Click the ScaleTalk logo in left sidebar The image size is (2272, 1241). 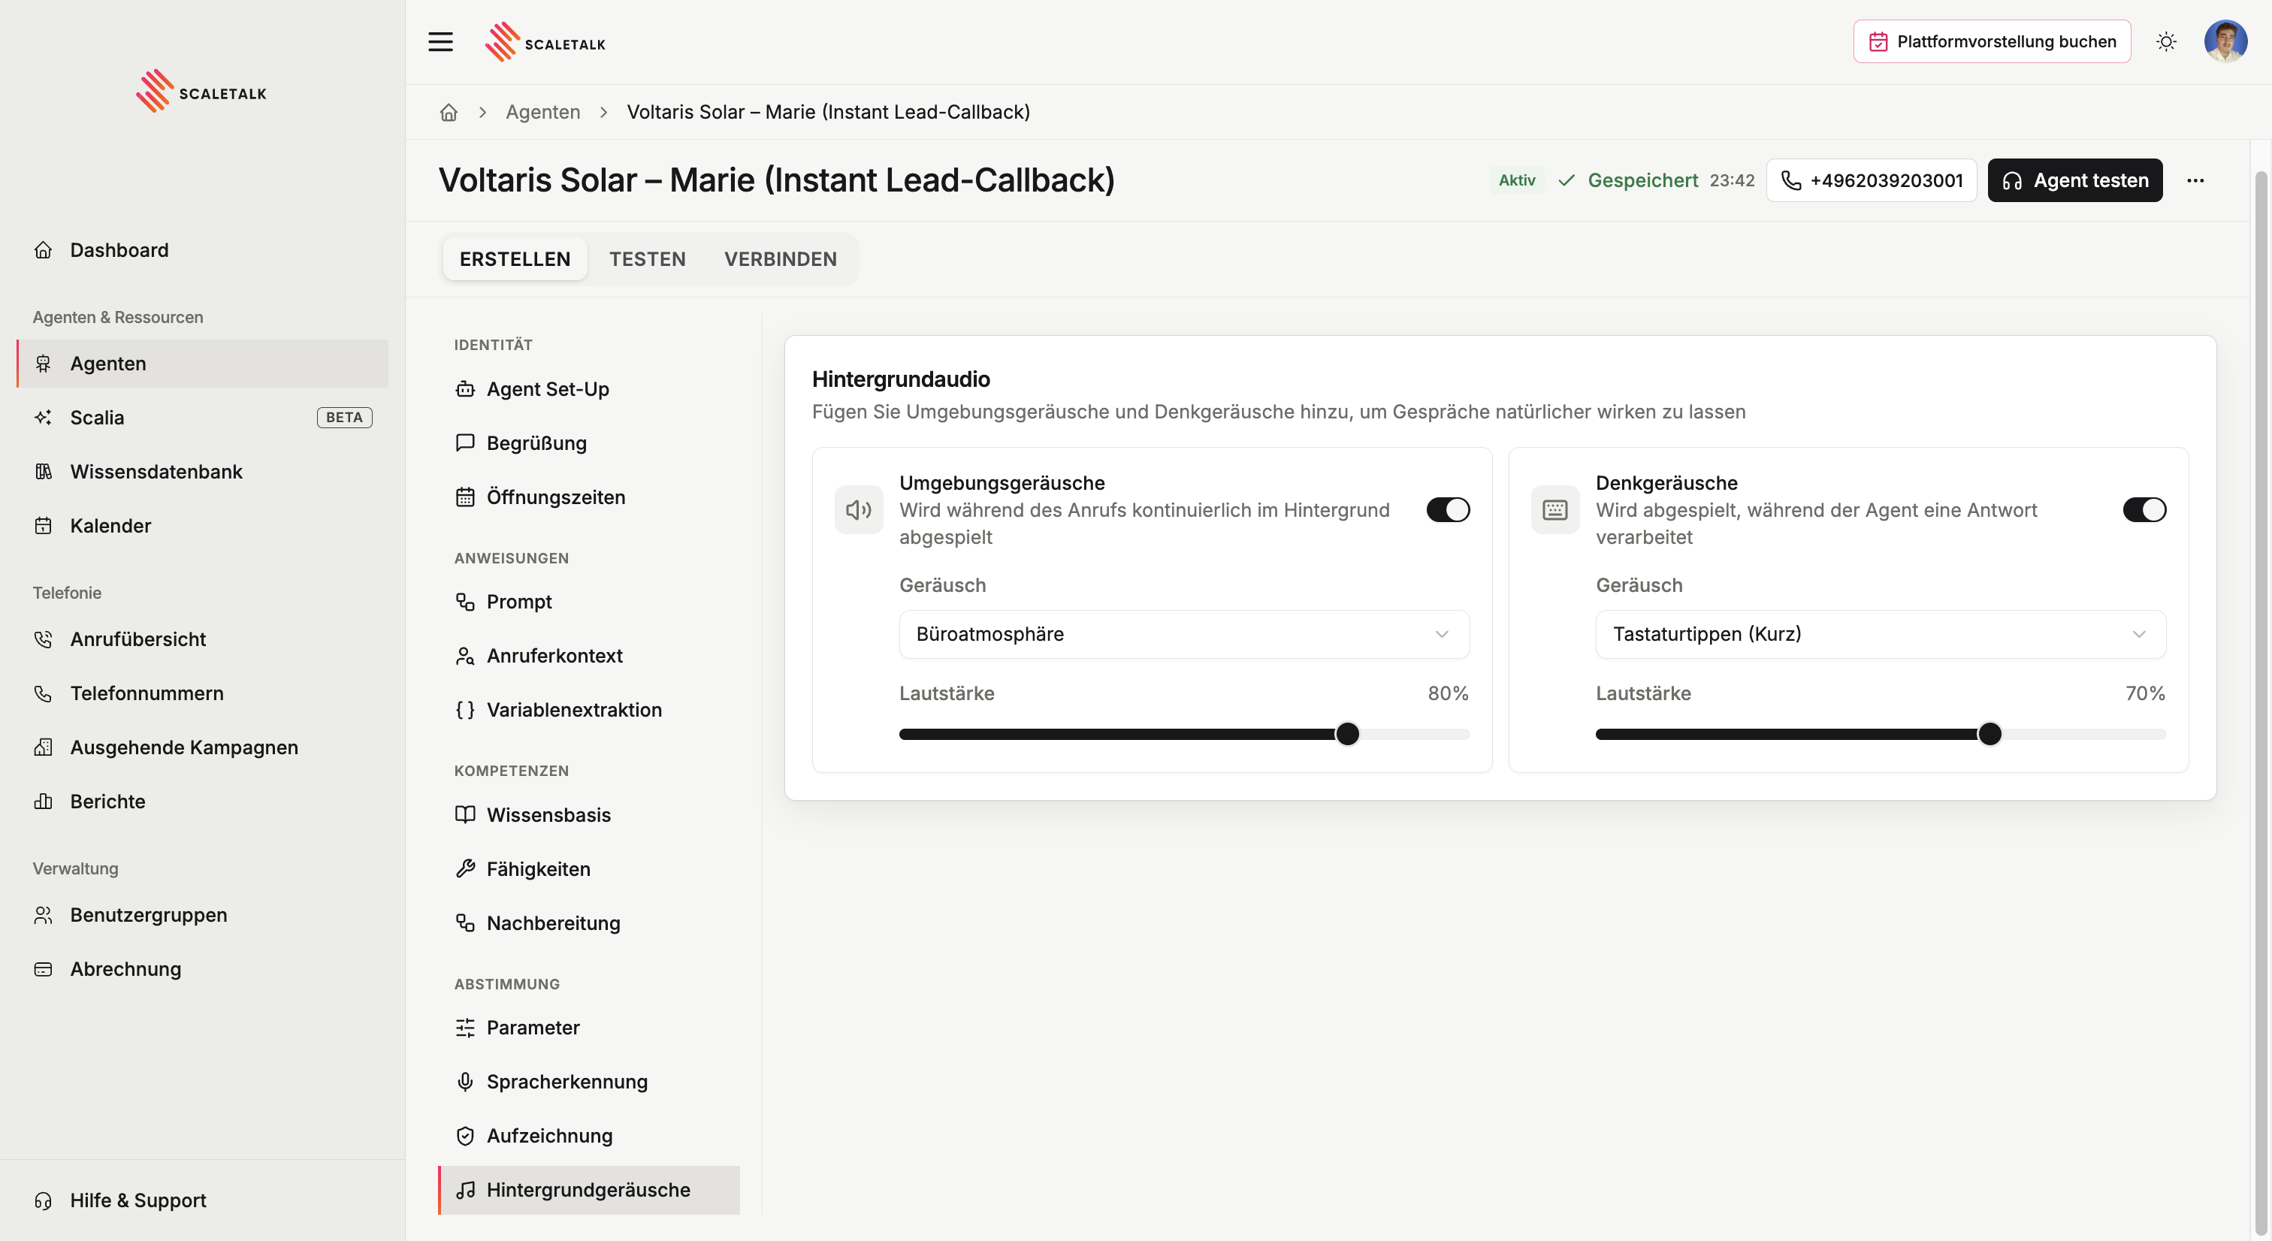(x=201, y=91)
